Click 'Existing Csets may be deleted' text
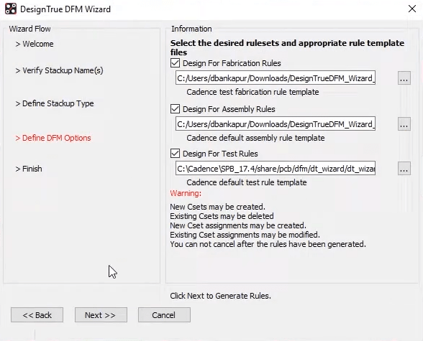Viewport: 423px width, 341px height. [222, 216]
